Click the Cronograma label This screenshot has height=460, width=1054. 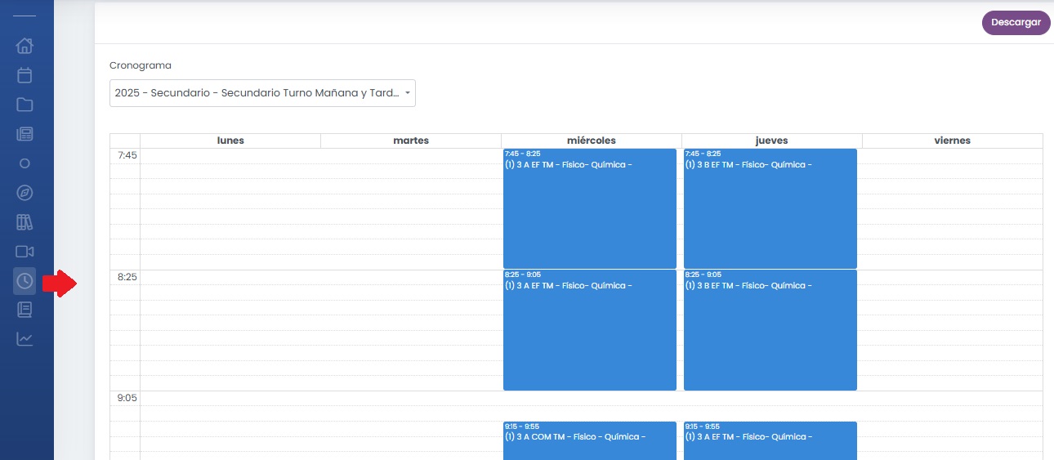141,65
